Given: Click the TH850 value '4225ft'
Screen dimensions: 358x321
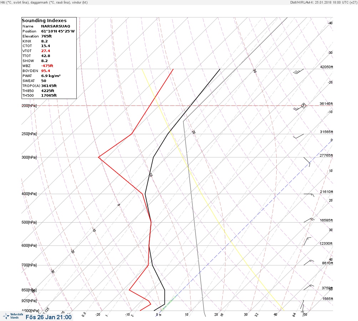Looking at the screenshot, I should point(47,91).
